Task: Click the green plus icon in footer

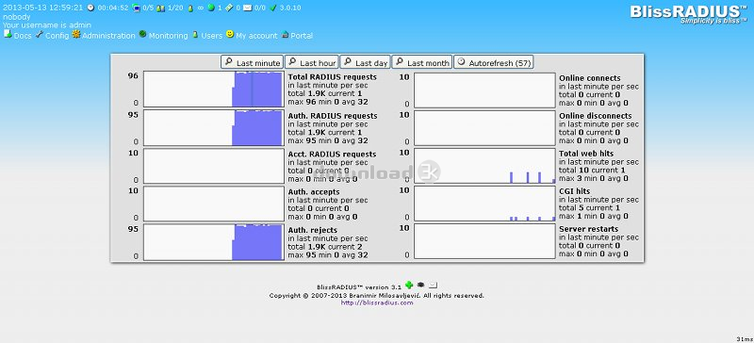Action: (409, 286)
